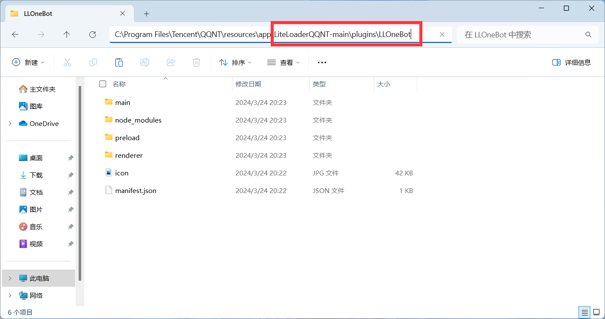Cut the selection using the scissors icon
Viewport: 605px width, 319px height.
tap(67, 62)
